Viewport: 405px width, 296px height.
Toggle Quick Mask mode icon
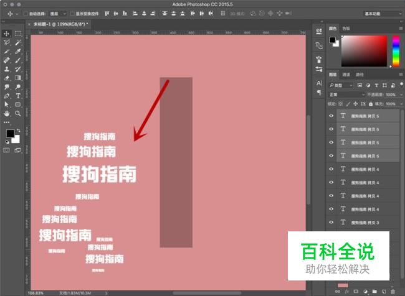(6, 150)
